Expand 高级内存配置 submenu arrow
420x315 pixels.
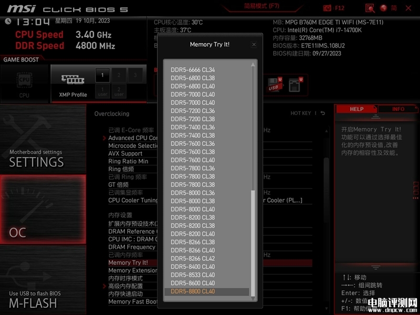click(104, 286)
